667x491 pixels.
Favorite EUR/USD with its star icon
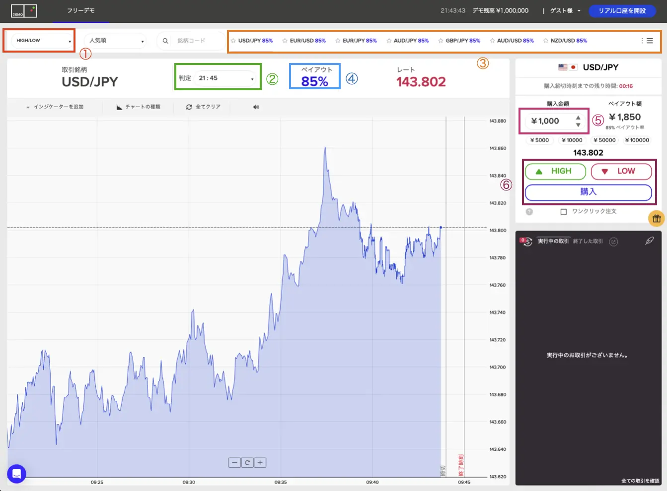[x=285, y=41]
